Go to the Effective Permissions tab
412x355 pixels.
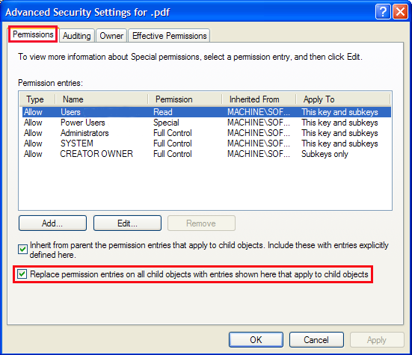point(169,35)
